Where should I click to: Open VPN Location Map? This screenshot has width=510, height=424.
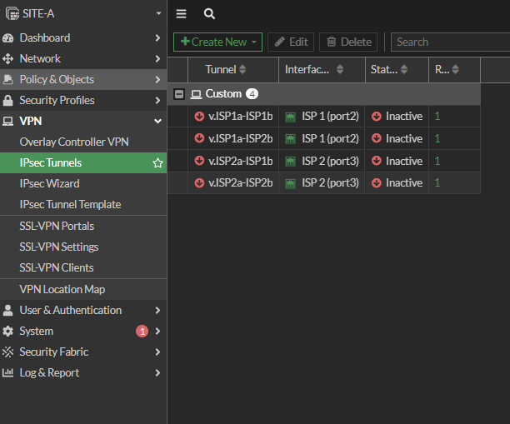click(62, 289)
